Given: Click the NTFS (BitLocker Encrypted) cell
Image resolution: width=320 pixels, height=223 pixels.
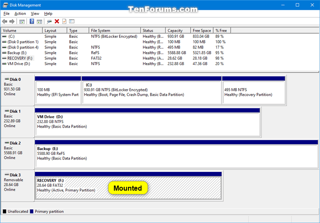Looking at the screenshot, I should pos(114,37).
